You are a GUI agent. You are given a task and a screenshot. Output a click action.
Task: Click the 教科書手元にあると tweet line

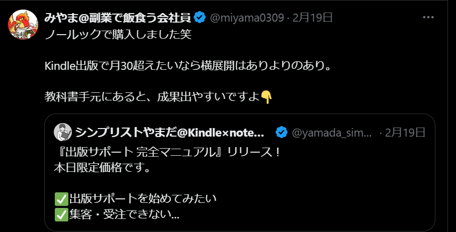click(152, 97)
